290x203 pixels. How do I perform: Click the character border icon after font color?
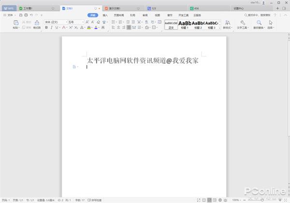[x=103, y=28]
